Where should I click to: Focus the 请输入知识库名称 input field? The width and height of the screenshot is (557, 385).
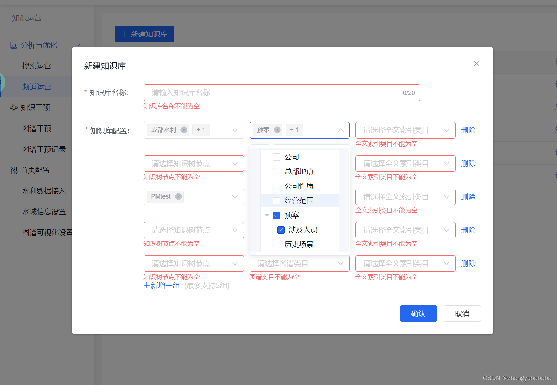[282, 93]
